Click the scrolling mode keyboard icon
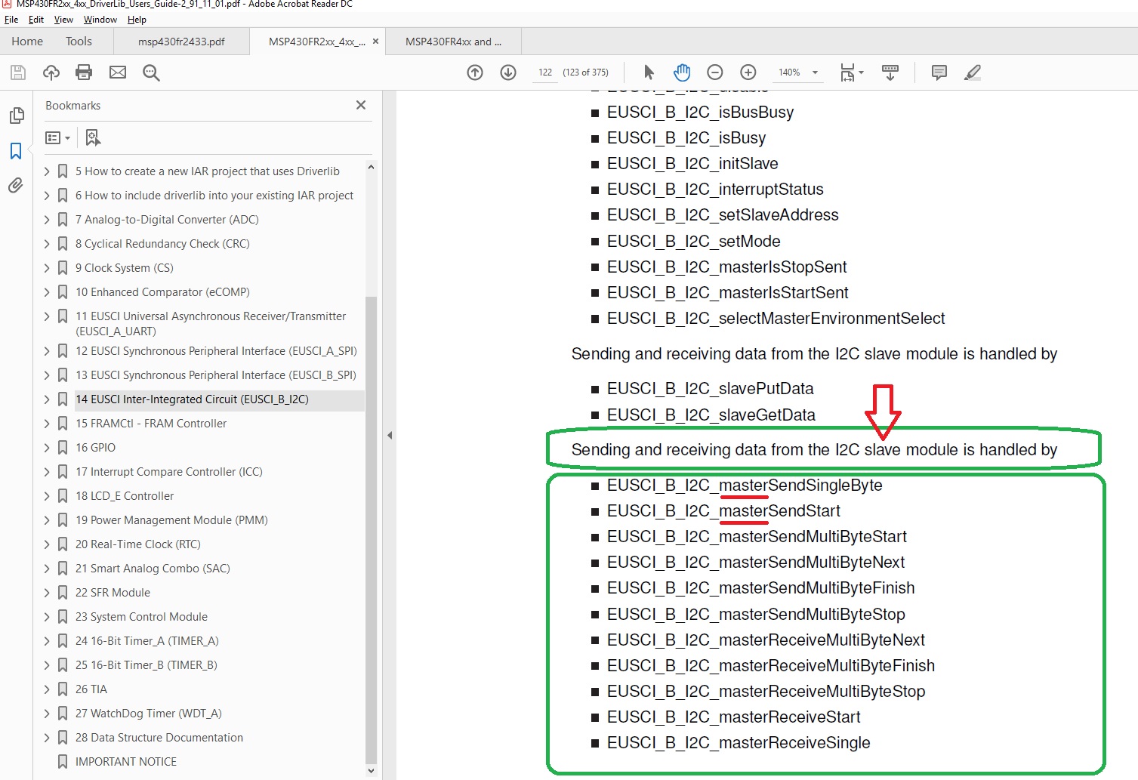The image size is (1138, 780). [x=890, y=72]
